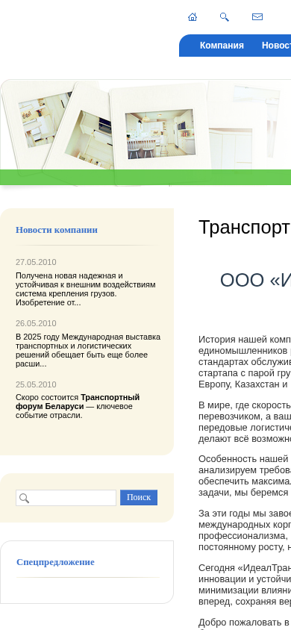Open the Компания menu item

point(222,46)
